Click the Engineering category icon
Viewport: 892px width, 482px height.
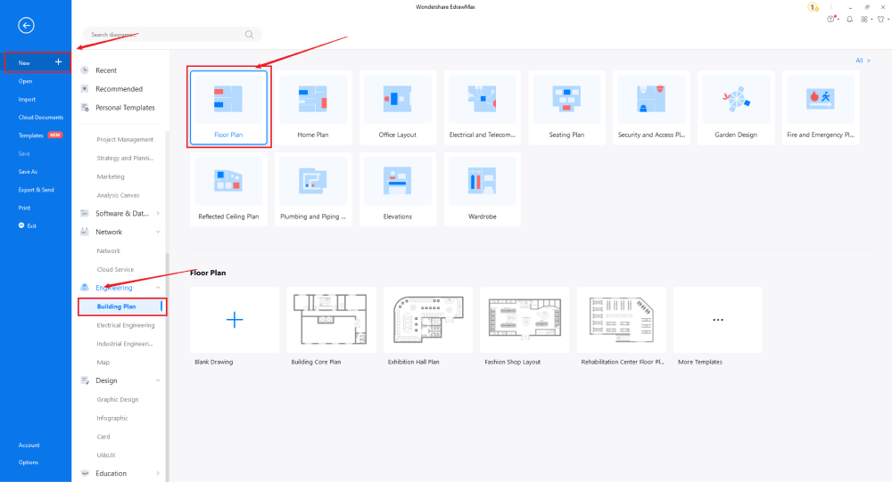[85, 288]
